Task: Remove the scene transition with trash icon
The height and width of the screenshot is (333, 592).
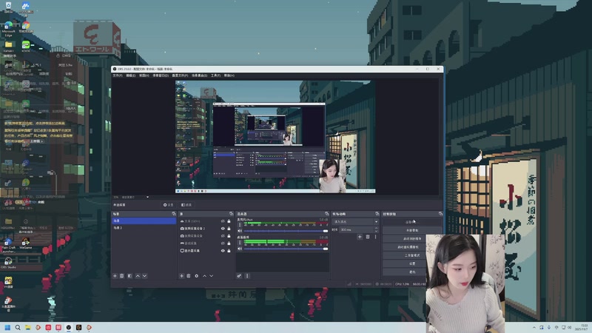Action: click(x=368, y=237)
